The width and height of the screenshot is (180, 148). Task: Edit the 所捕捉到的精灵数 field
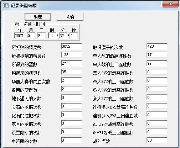click(x=72, y=55)
